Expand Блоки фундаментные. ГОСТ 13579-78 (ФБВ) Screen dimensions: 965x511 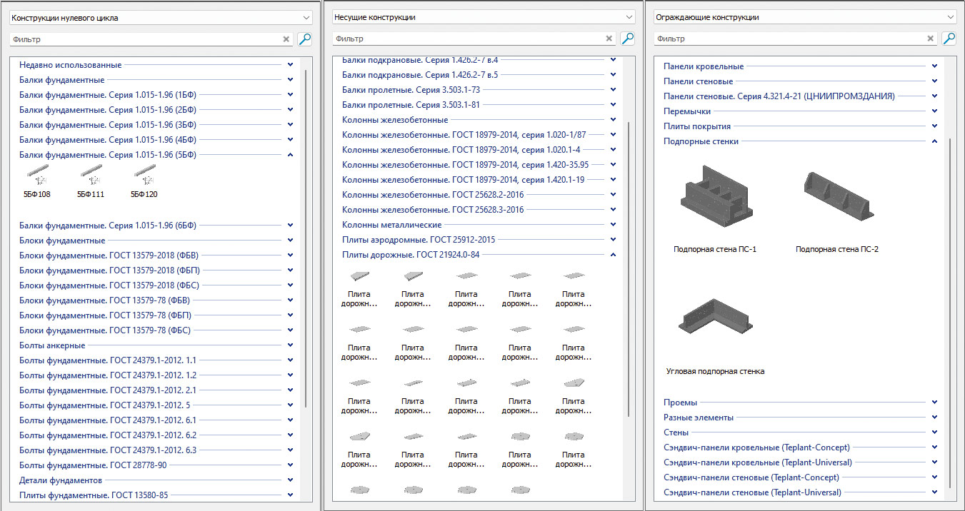click(291, 300)
